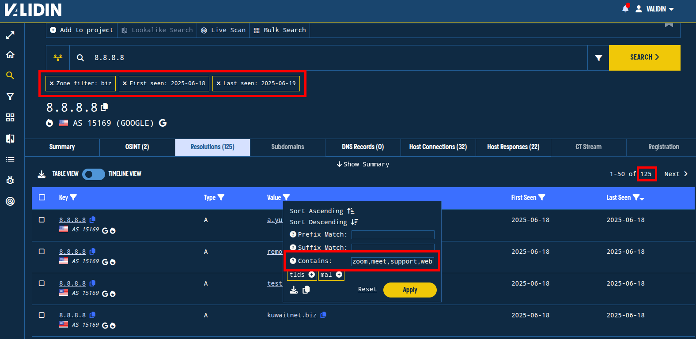Open the DNS Records (0) tab
This screenshot has height=339, width=696.
(363, 147)
